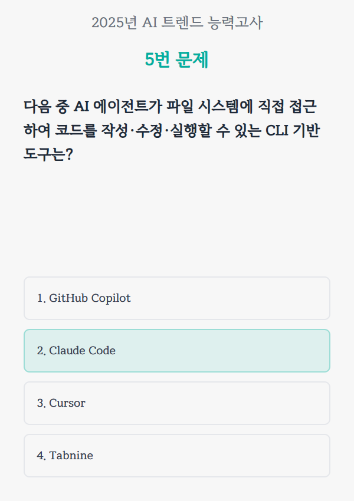This screenshot has height=501, width=354.
Task: Click the number 4. before Tabnine
Action: pos(41,456)
